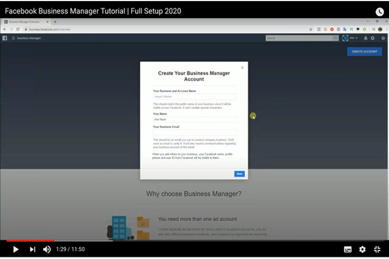Go forward in the browser
The width and height of the screenshot is (389, 259).
[x=11, y=29]
